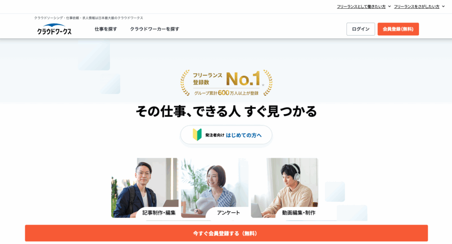Expand chevron beside フリーランスとして働きたい方

click(x=389, y=6)
